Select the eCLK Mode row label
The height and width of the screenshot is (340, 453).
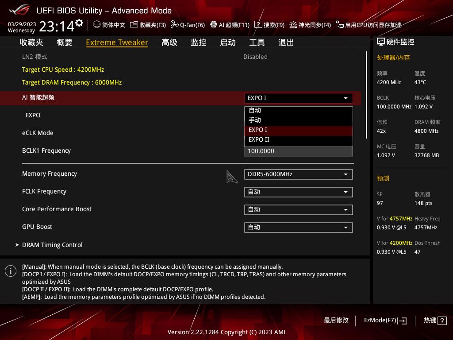click(38, 133)
